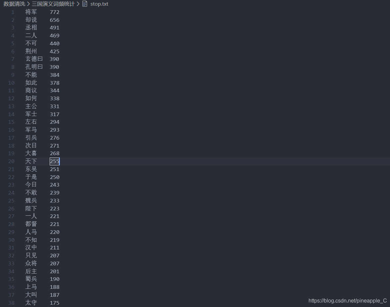Image resolution: width=390 pixels, height=307 pixels.
Task: Click the count 425
Action: (x=55, y=52)
